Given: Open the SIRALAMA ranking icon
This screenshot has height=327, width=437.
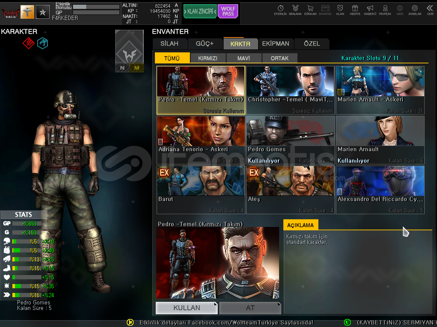Looking at the screenshot, I should coord(295,10).
